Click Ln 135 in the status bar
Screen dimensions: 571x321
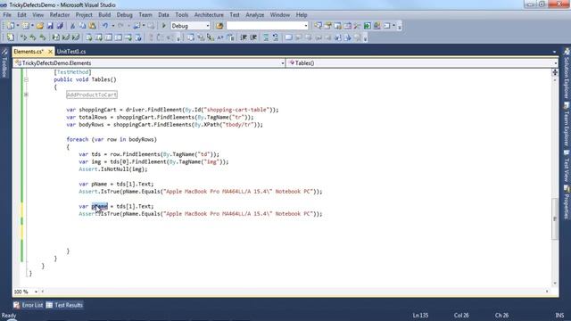[420, 315]
